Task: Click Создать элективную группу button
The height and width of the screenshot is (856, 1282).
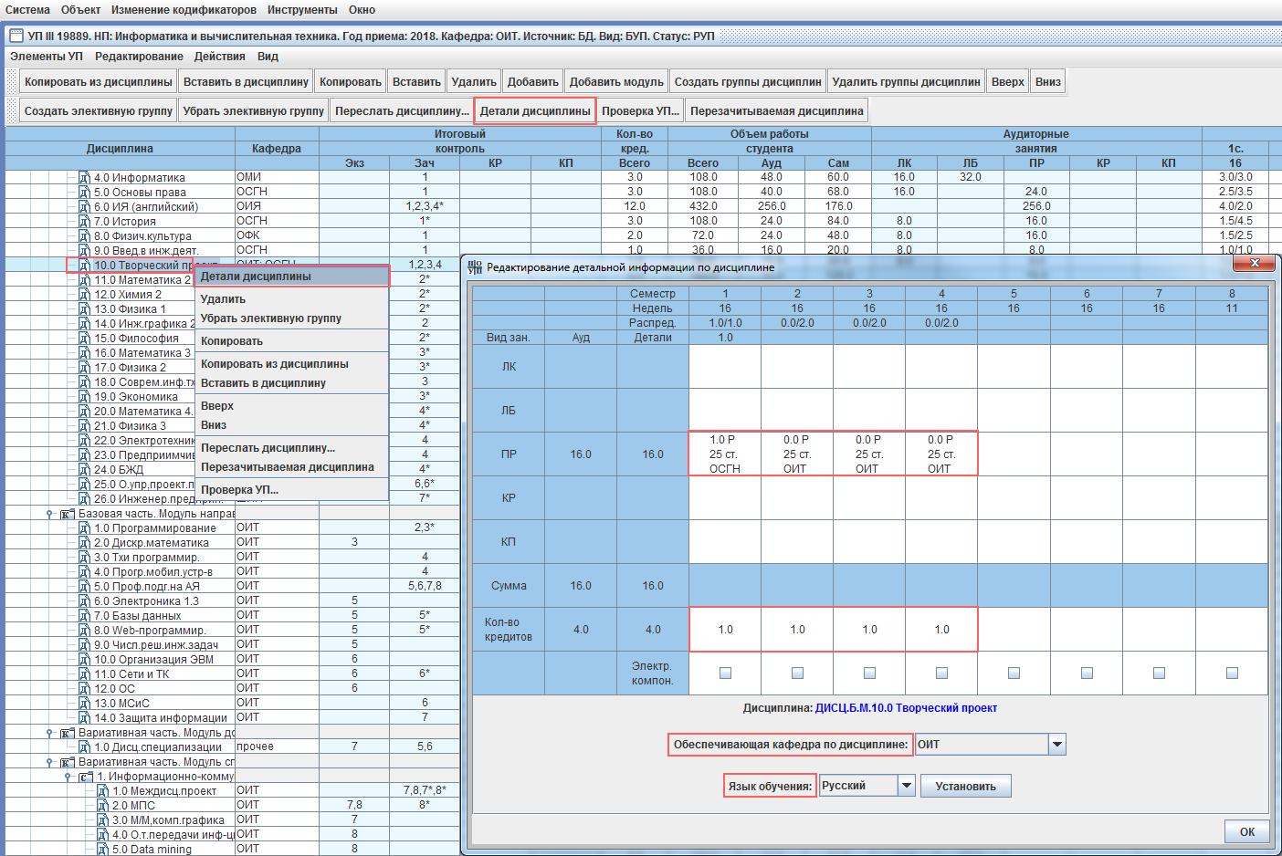Action: click(99, 111)
